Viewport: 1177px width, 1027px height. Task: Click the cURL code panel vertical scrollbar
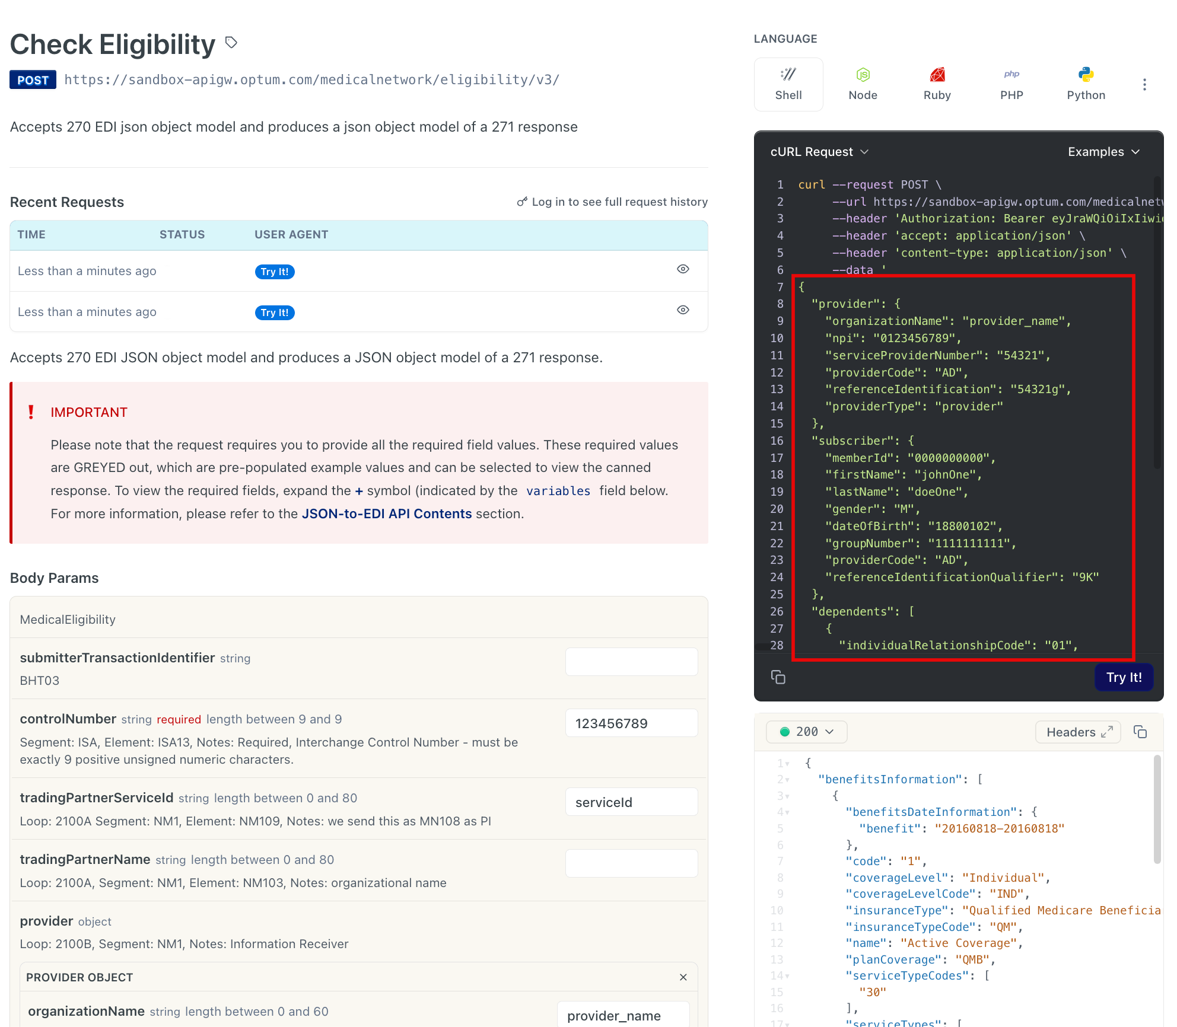(x=1157, y=323)
